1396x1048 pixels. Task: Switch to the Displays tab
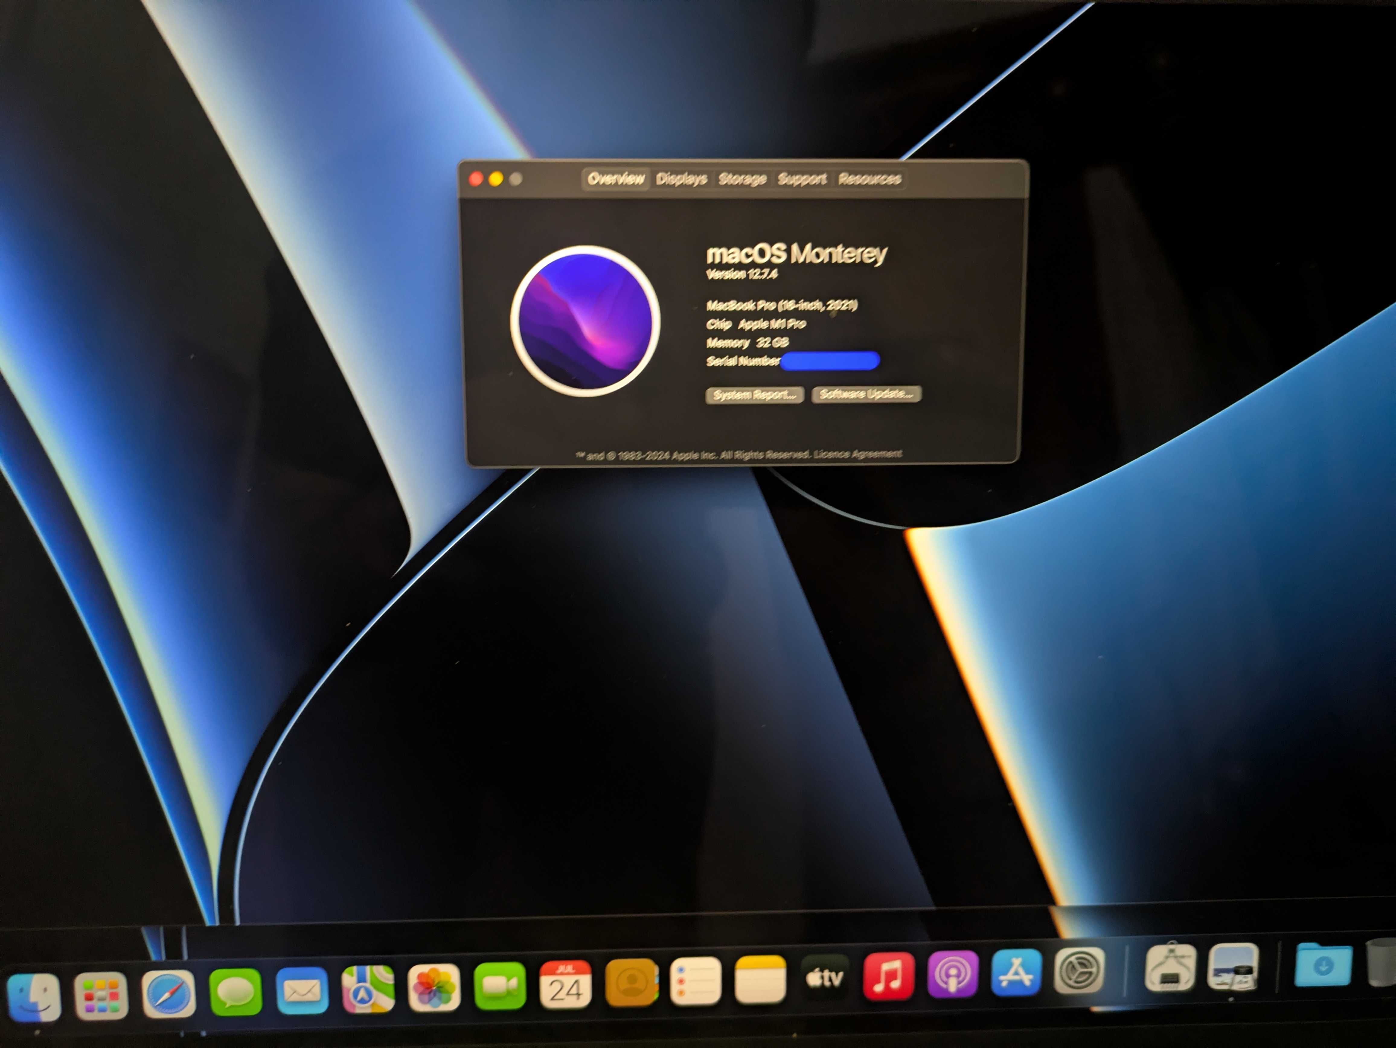click(x=681, y=179)
